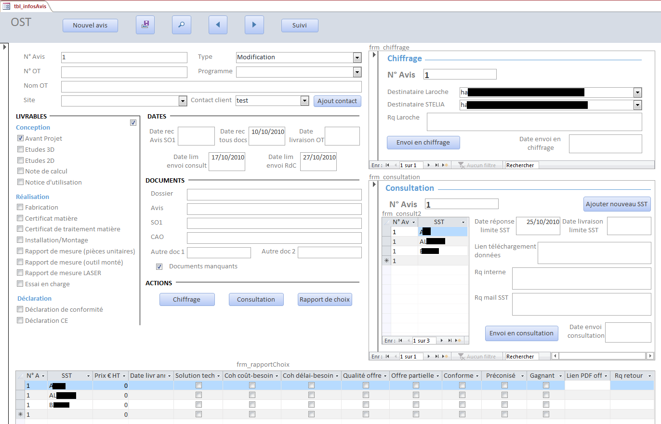Select new-row asterisk in frm_rapportChoix grid
The width and height of the screenshot is (661, 424).
(20, 414)
